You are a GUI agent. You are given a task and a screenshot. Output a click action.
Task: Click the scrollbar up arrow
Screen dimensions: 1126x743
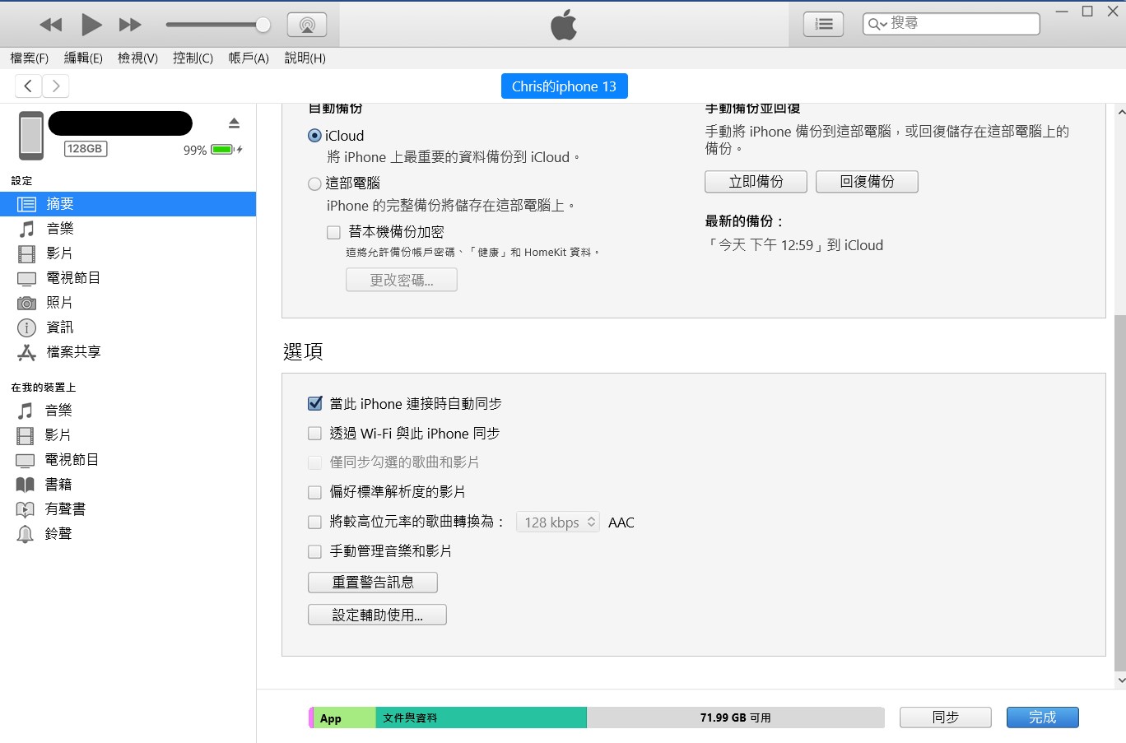(1120, 112)
